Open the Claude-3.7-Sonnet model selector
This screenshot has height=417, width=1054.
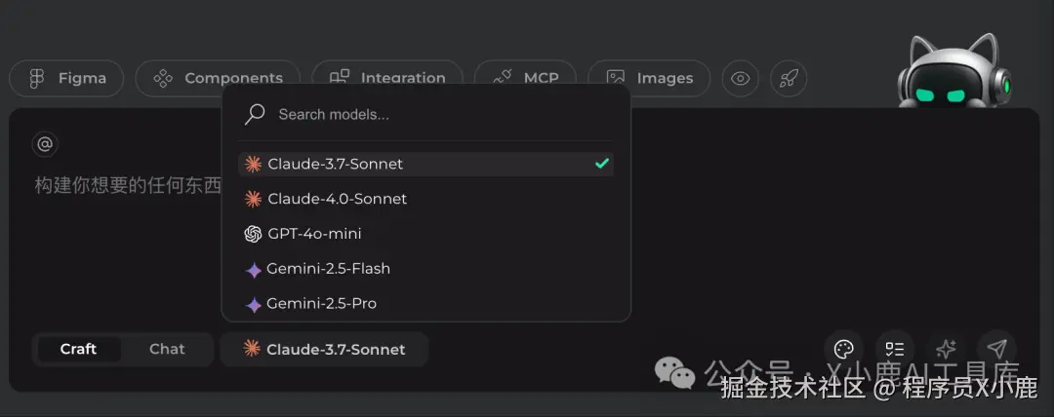coord(324,349)
